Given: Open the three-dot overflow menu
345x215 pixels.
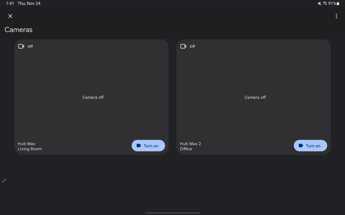Looking at the screenshot, I should 336,16.
